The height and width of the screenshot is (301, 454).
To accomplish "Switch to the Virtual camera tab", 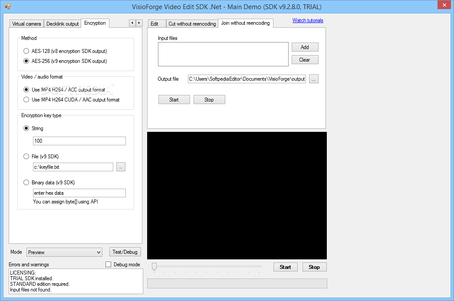I will point(26,24).
